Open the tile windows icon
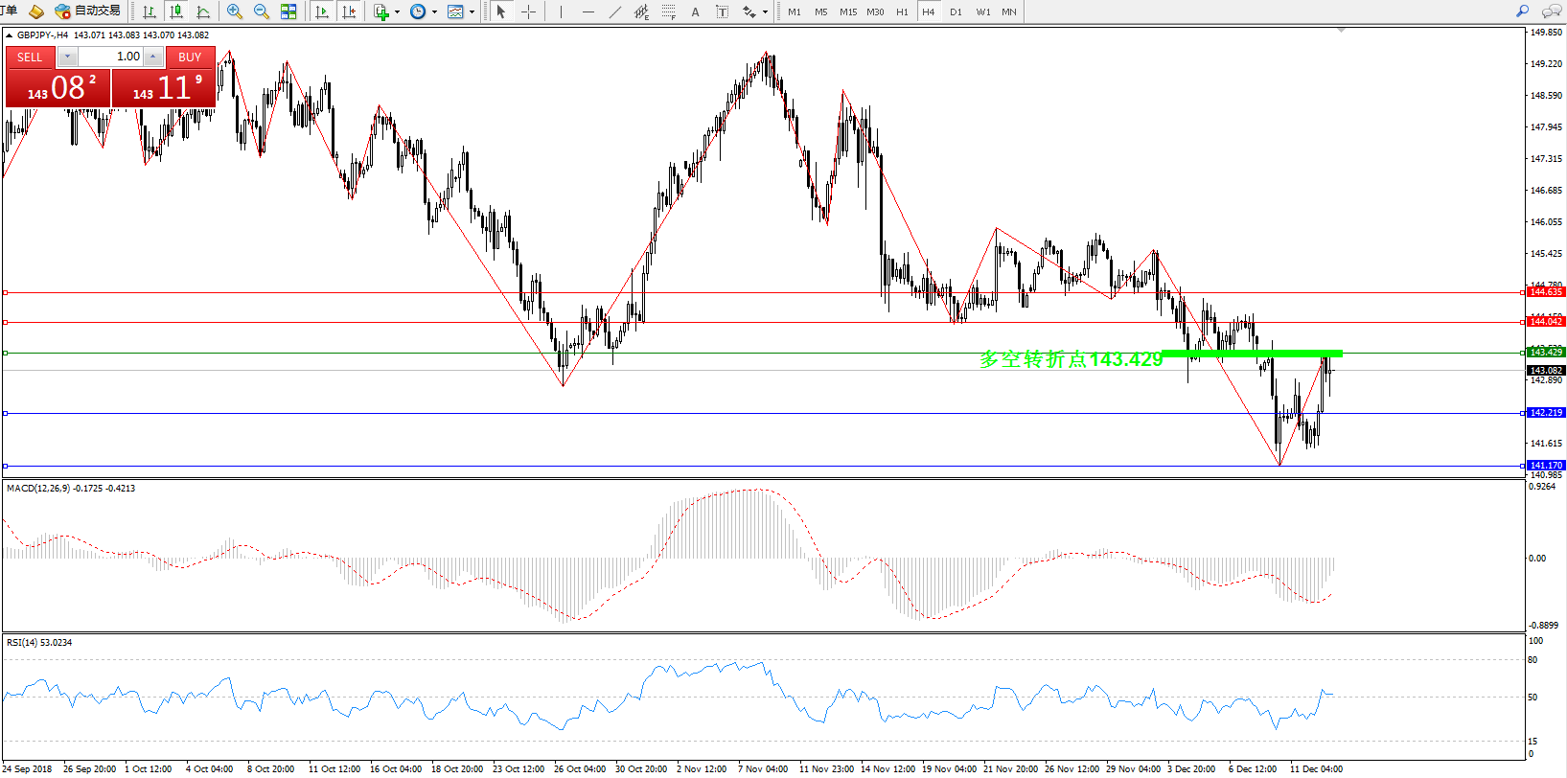Image resolution: width=1567 pixels, height=778 pixels. [x=288, y=11]
